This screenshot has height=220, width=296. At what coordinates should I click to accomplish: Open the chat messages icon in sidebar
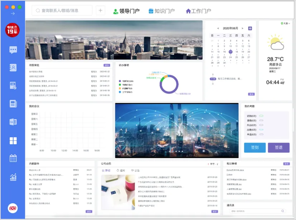point(13,50)
